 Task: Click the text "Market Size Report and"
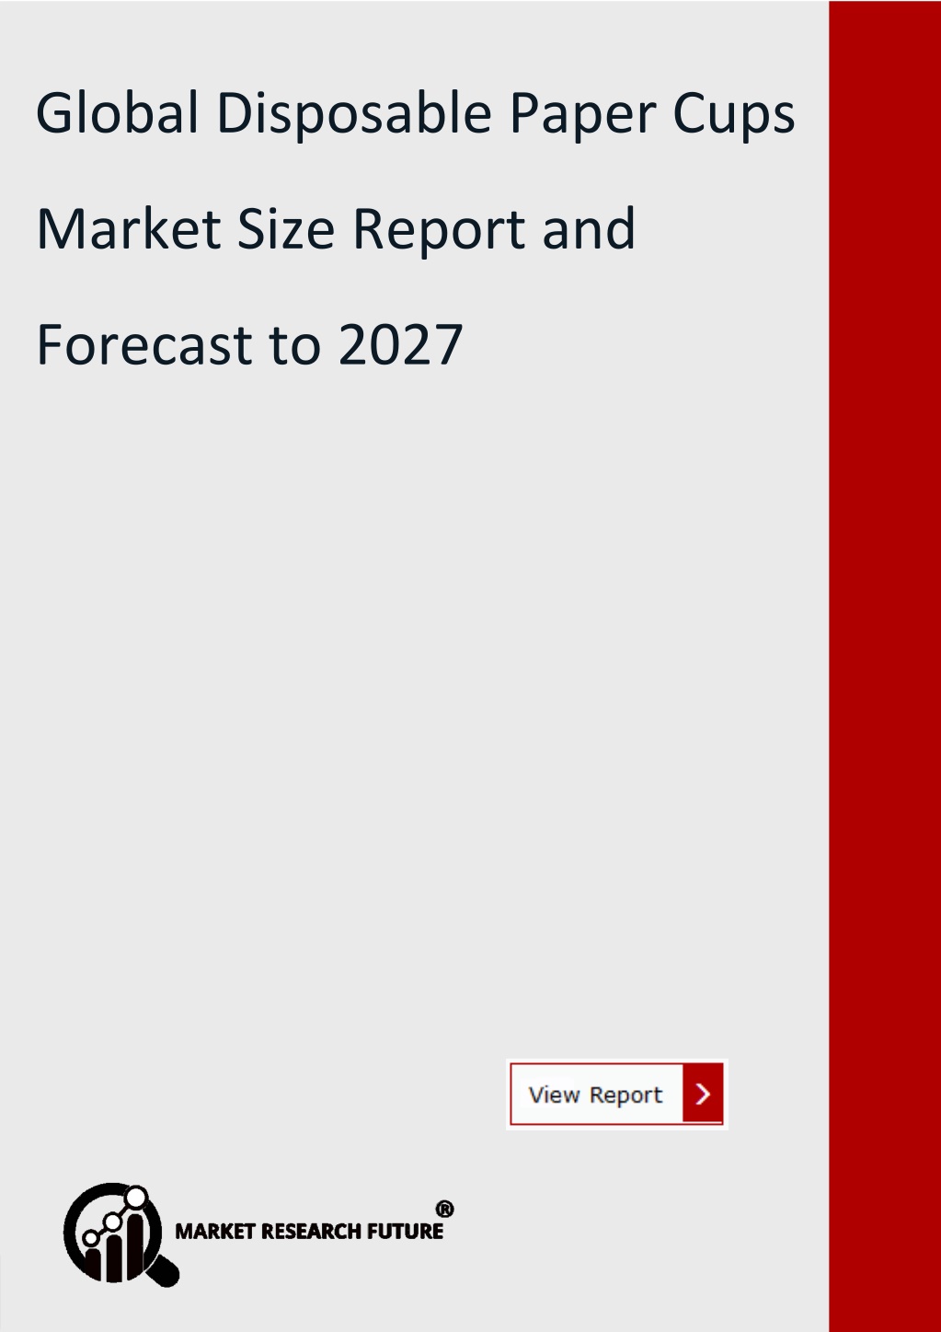click(336, 229)
